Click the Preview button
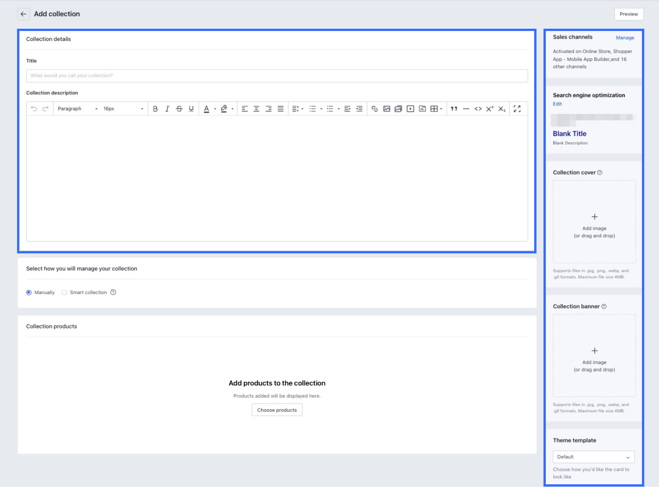Screen dimensions: 659x487 (629, 14)
